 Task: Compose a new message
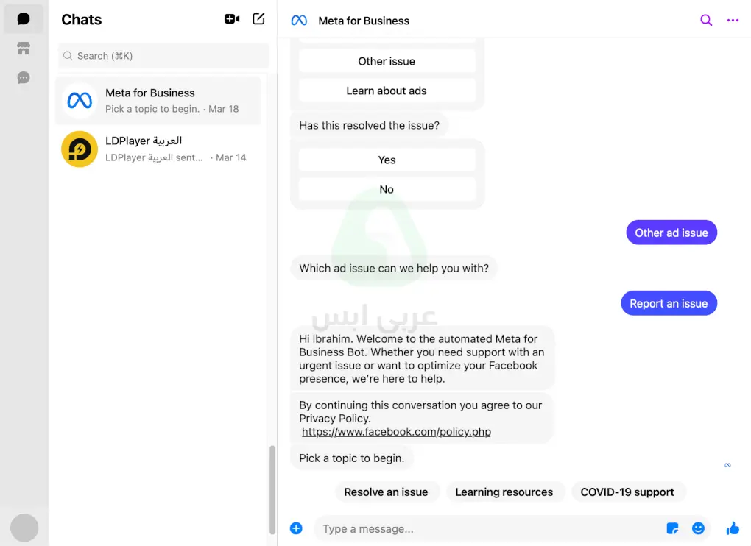(258, 19)
